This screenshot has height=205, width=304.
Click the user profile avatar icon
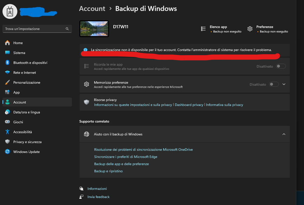[x=10, y=12]
